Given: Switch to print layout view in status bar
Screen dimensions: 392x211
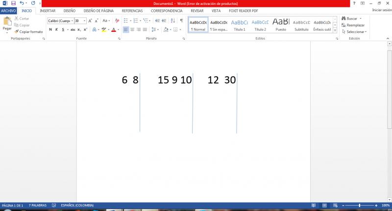Looking at the screenshot, I should (x=324, y=205).
